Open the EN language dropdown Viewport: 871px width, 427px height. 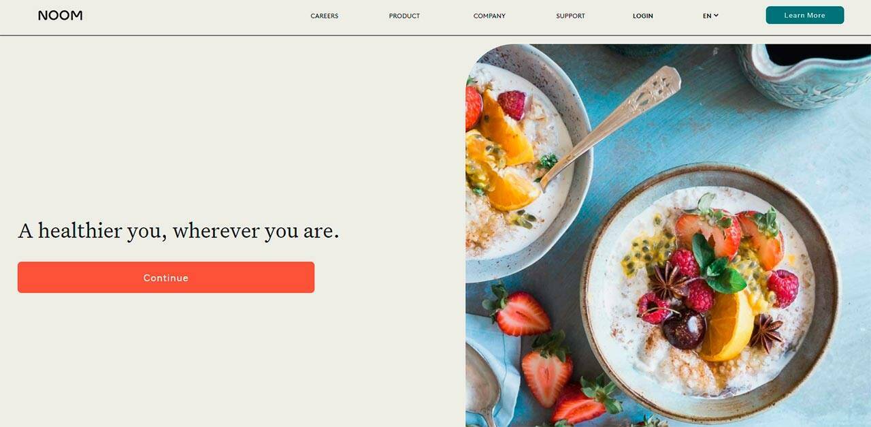[x=710, y=16]
